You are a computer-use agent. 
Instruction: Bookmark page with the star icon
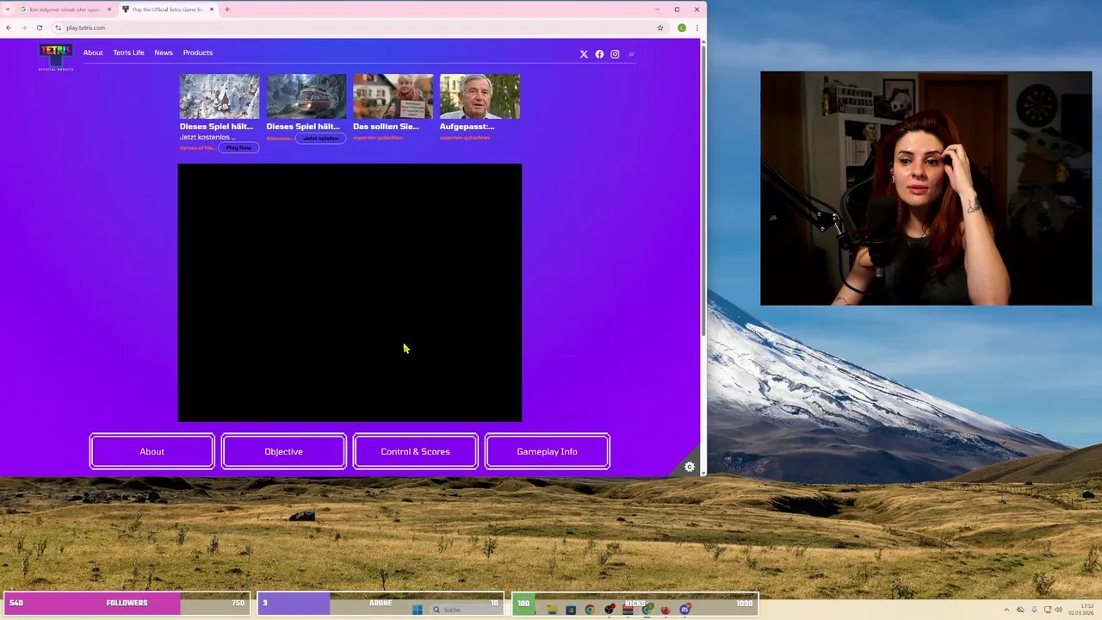click(660, 28)
